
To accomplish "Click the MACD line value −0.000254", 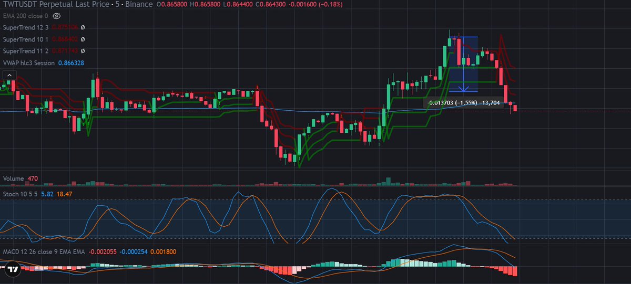I will (x=133, y=251).
